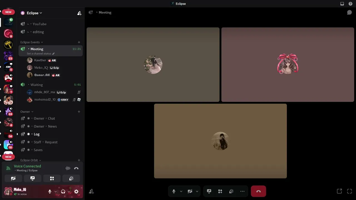Click the bottom NEW unread indicator
This screenshot has height=200, width=356.
pos(8,157)
